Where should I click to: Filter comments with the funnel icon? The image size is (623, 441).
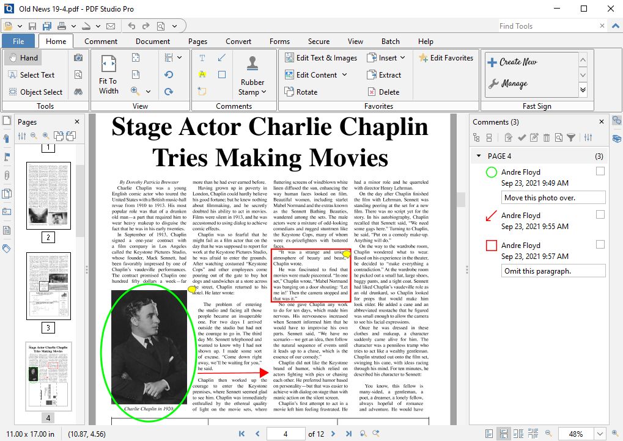point(572,137)
